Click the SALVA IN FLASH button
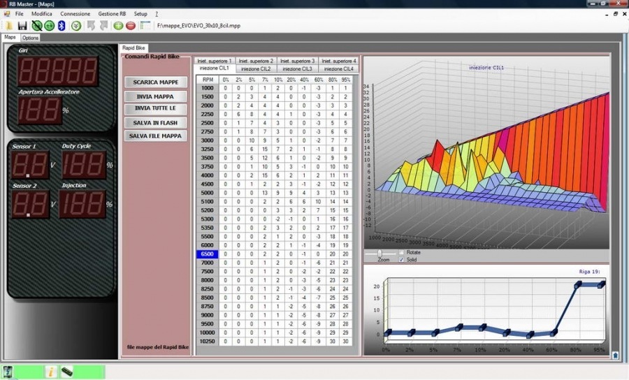 156,123
